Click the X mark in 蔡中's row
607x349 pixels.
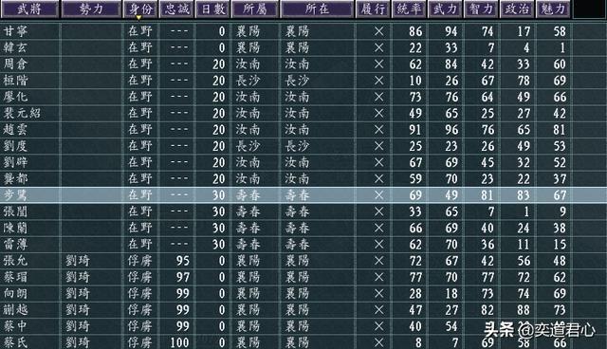tap(379, 326)
